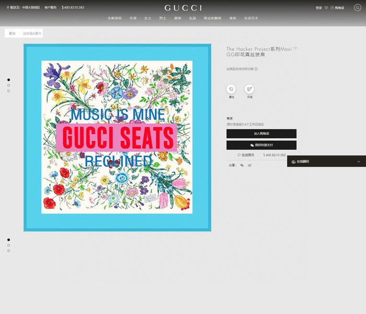Open the 礼品 menu
The width and height of the screenshot is (366, 314).
click(x=192, y=18)
